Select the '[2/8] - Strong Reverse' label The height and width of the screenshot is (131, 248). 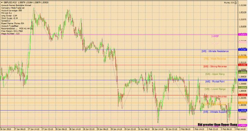click(215, 97)
